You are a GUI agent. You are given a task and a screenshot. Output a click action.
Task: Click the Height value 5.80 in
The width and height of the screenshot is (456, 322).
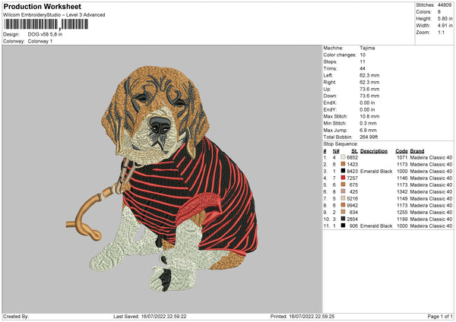[445, 18]
